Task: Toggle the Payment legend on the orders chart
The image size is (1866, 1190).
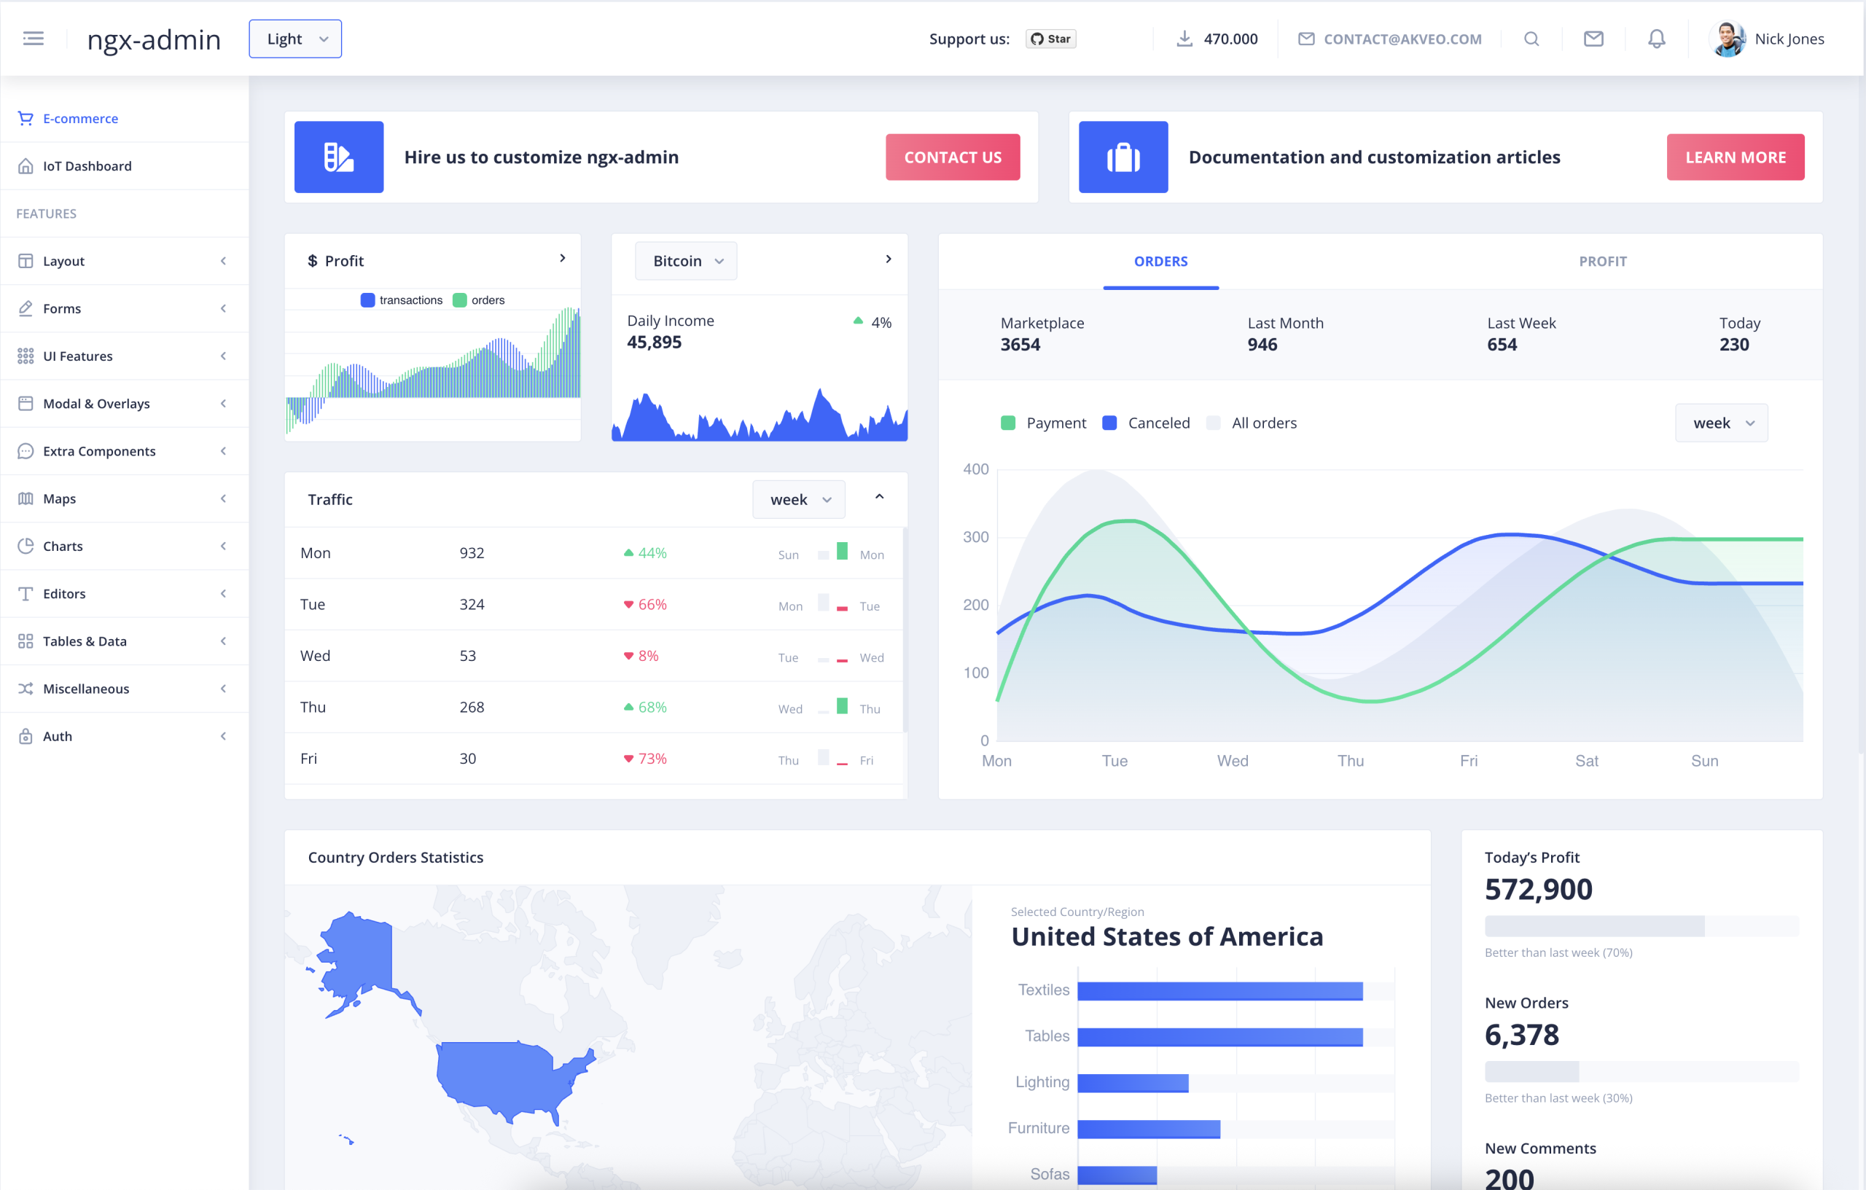Action: (1044, 423)
